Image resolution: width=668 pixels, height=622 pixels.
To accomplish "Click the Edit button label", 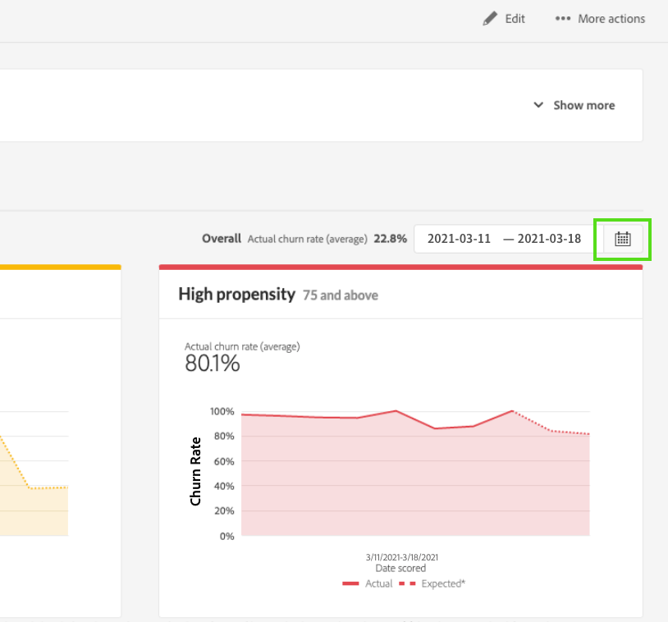I will (x=515, y=19).
